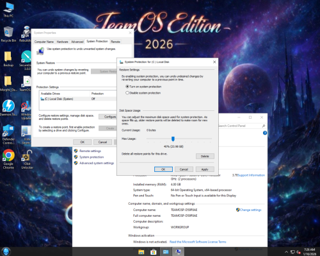The image size is (320, 256).
Task: Select the (C:) Local Disk (System) drive row
Action: (x=78, y=99)
